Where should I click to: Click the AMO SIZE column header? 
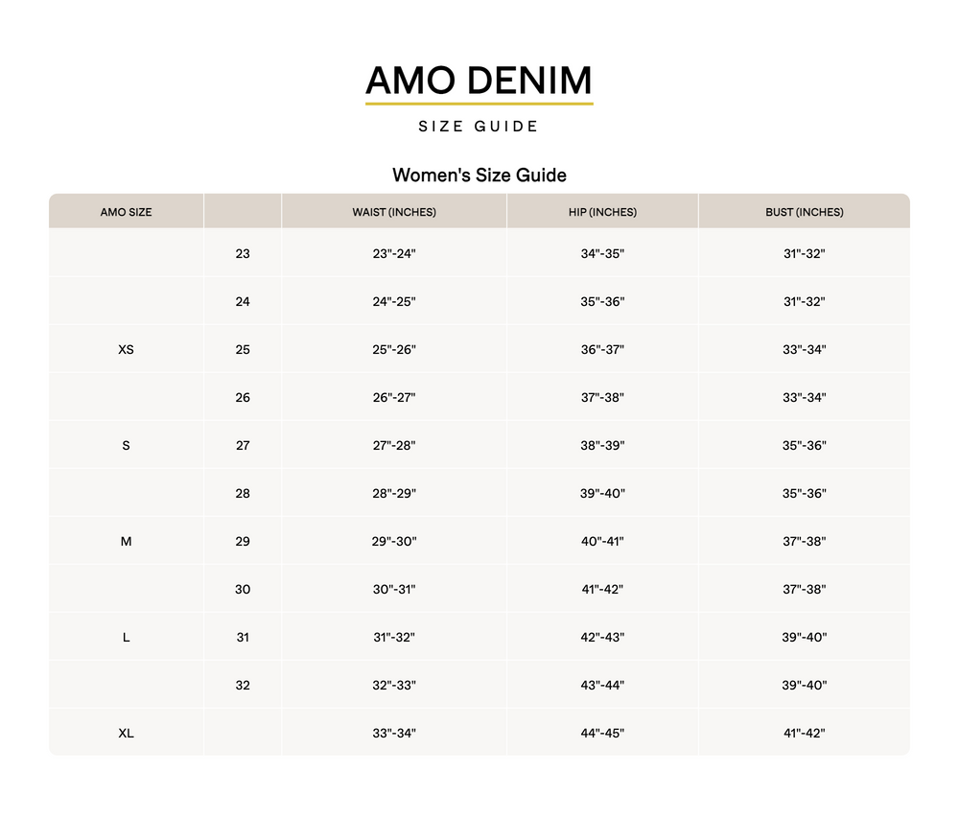pos(126,212)
